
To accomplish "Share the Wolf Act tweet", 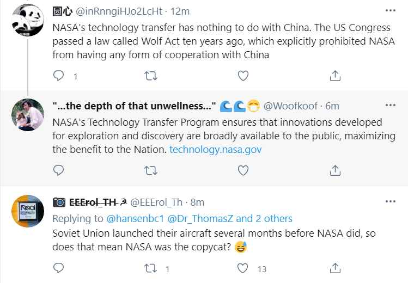I will coord(336,76).
